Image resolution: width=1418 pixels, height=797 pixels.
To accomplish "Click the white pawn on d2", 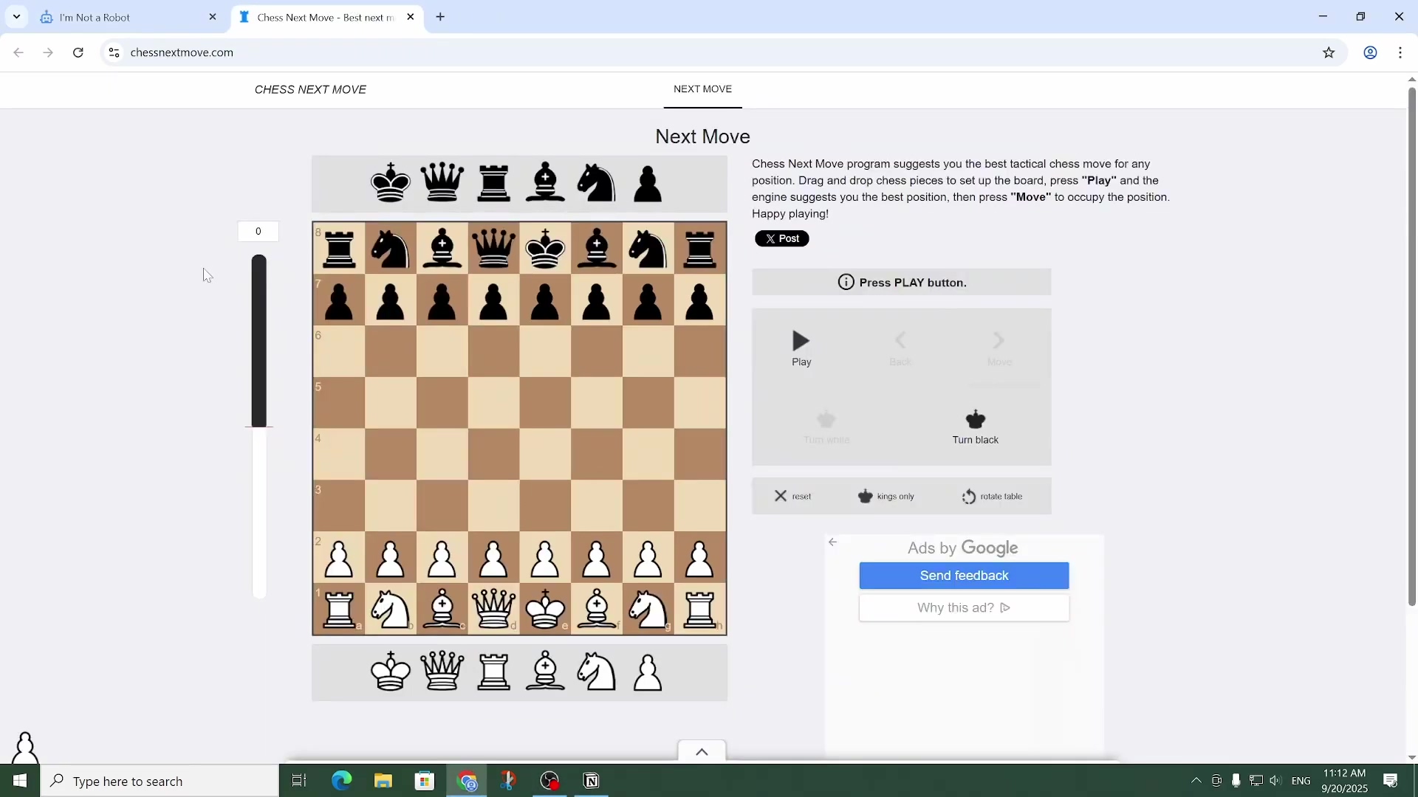I will (494, 559).
